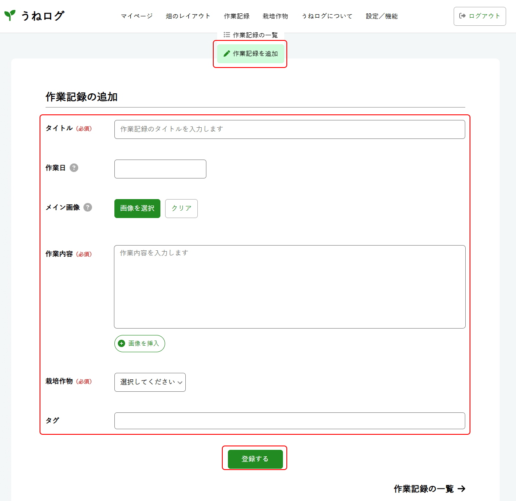Click the クリア button
This screenshot has height=501, width=516.
[x=181, y=209]
